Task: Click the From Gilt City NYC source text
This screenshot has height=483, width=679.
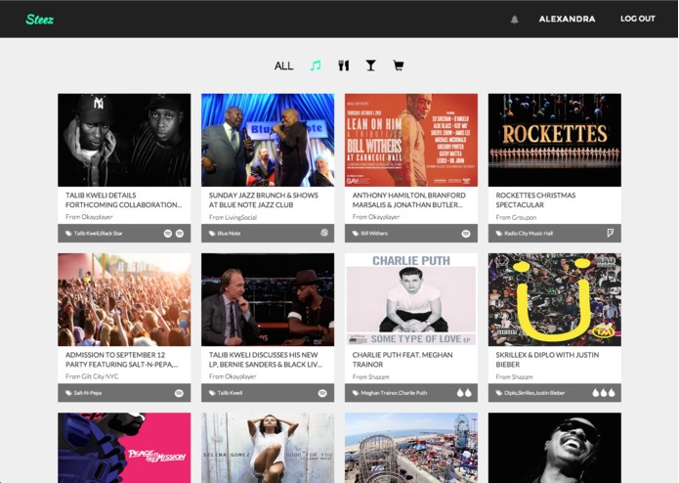Action: (92, 376)
